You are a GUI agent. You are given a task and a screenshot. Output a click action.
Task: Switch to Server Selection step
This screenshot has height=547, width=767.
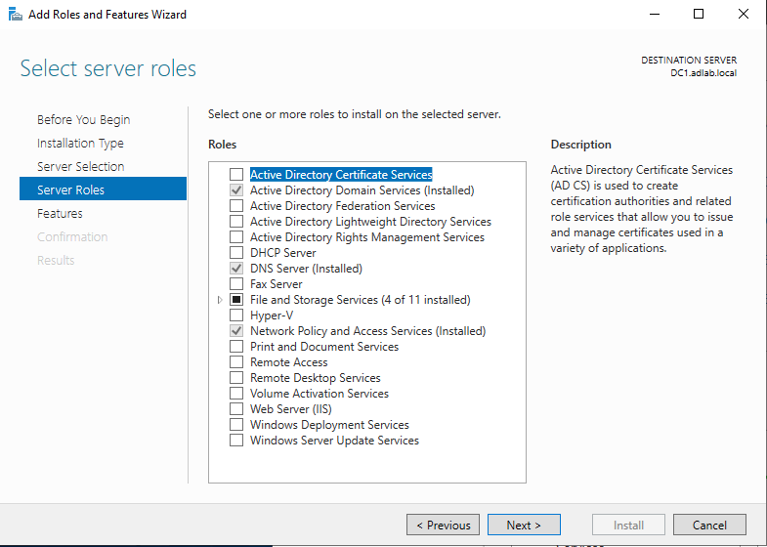coord(81,167)
